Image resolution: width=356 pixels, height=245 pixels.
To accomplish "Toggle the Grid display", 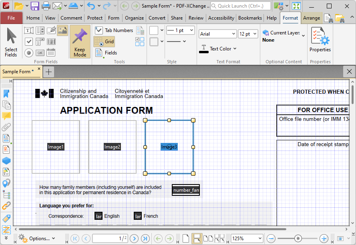I will (104, 42).
